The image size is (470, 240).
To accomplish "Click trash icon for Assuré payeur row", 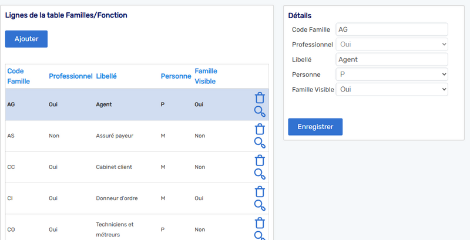I will click(260, 129).
